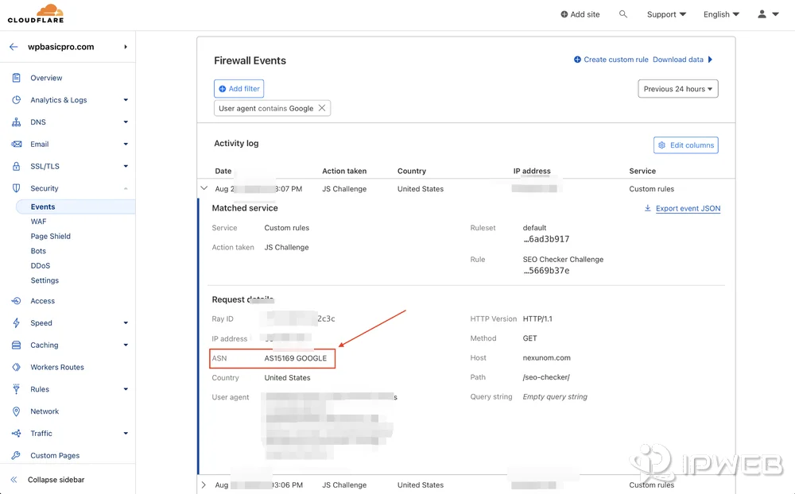This screenshot has height=494, width=795.
Task: Click the nexunom.com Host value
Action: tap(547, 357)
